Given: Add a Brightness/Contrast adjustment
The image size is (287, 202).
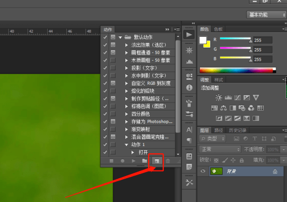Looking at the screenshot, I should coord(219,97).
